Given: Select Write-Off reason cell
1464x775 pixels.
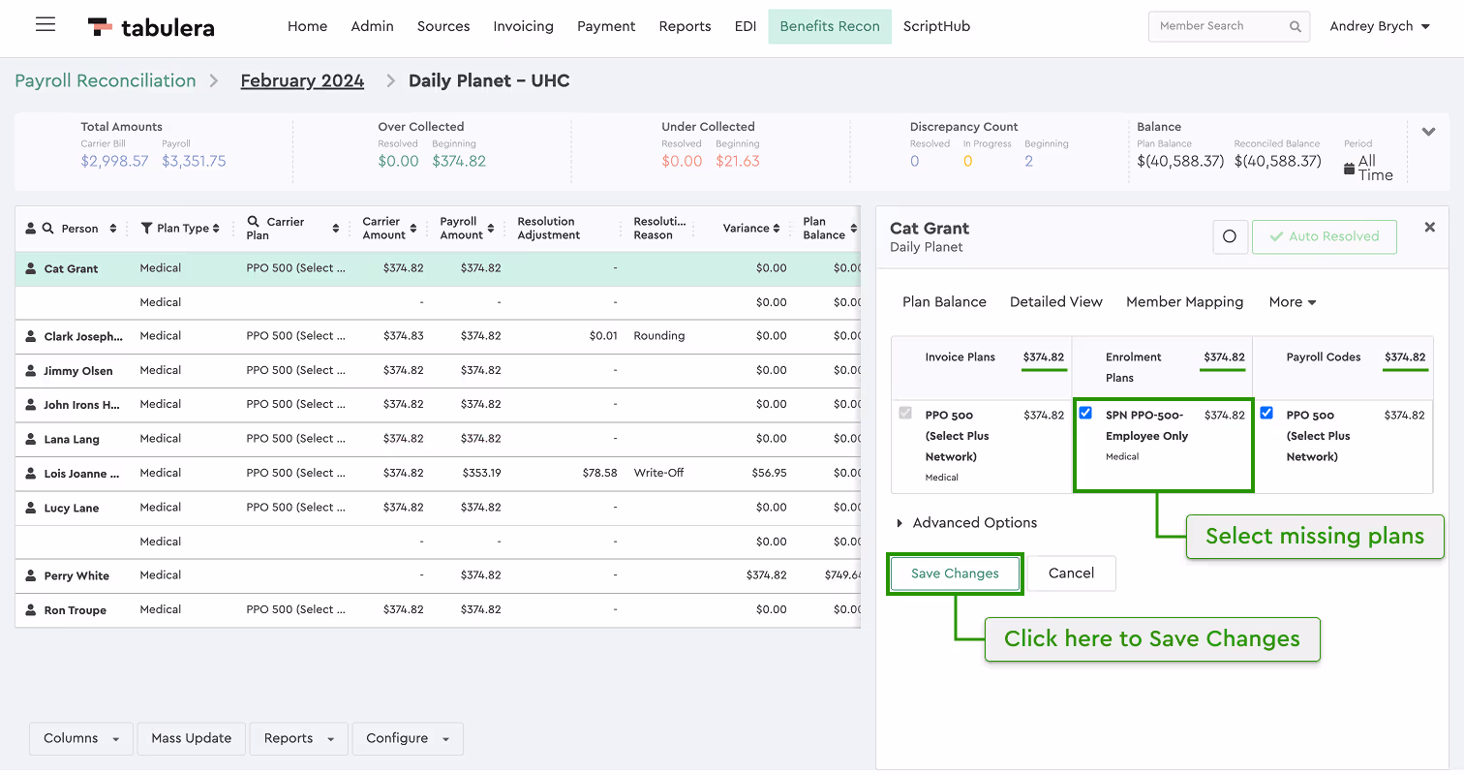Looking at the screenshot, I should [658, 473].
